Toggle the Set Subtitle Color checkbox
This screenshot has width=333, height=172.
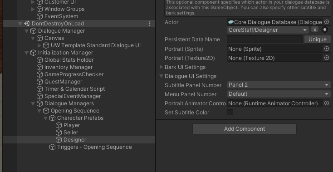pyautogui.click(x=230, y=112)
